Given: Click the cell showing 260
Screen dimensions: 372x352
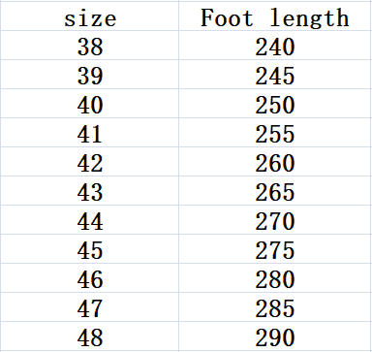Looking at the screenshot, I should pyautogui.click(x=274, y=162).
